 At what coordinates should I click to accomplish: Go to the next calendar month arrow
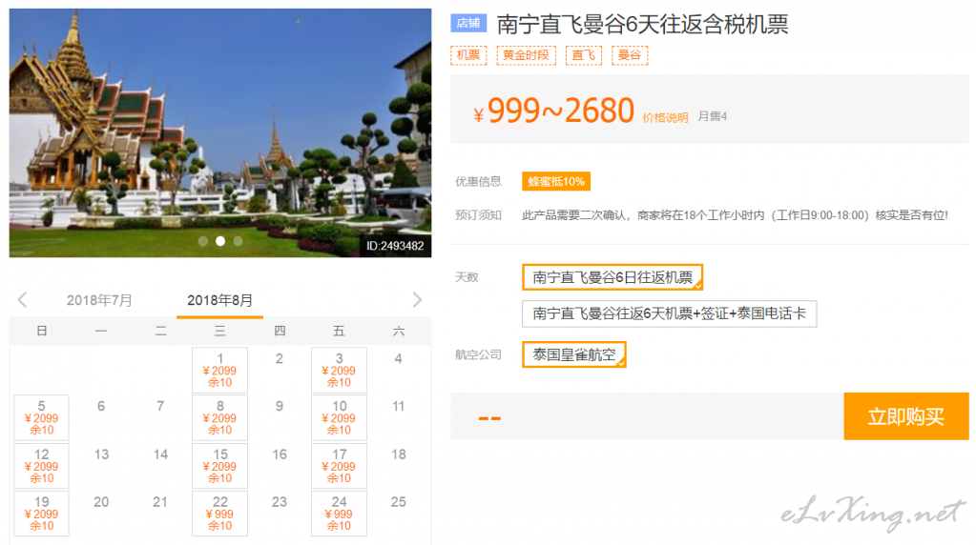pyautogui.click(x=417, y=300)
